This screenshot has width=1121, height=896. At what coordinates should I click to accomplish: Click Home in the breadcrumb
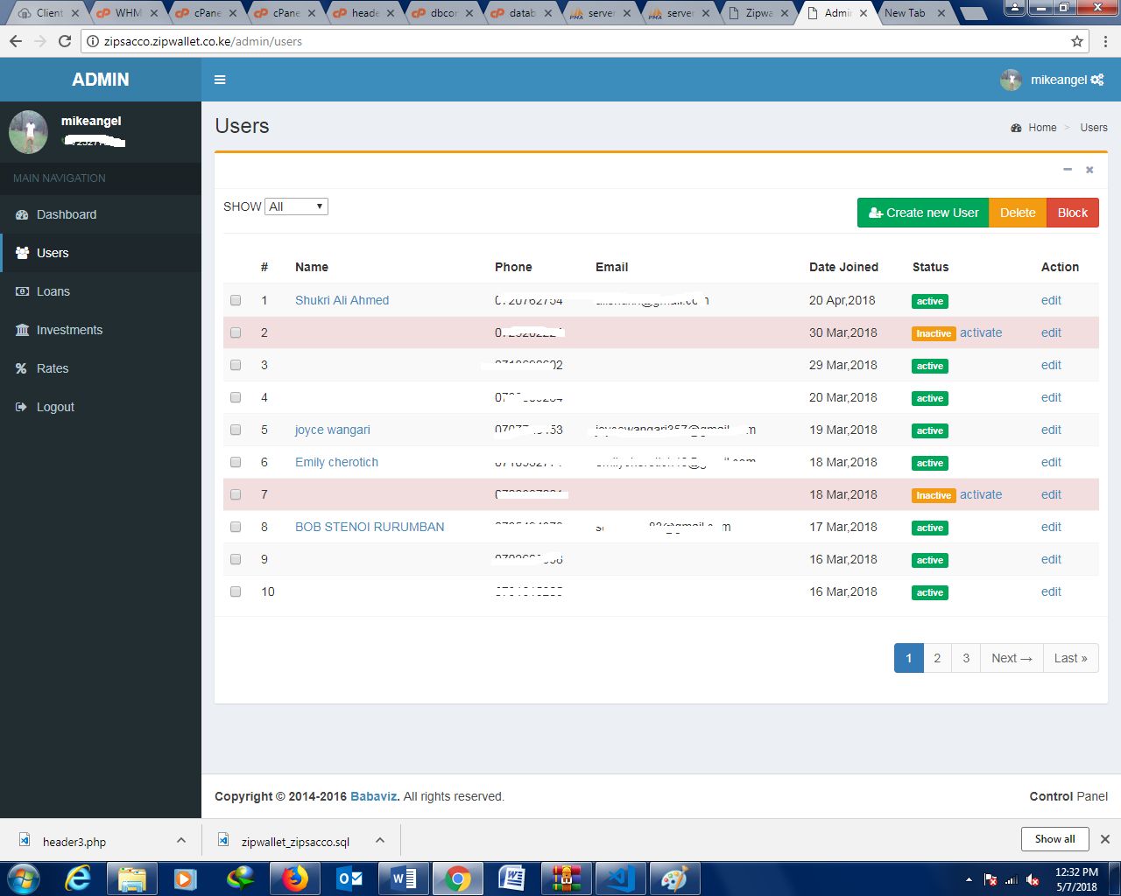pos(1042,128)
